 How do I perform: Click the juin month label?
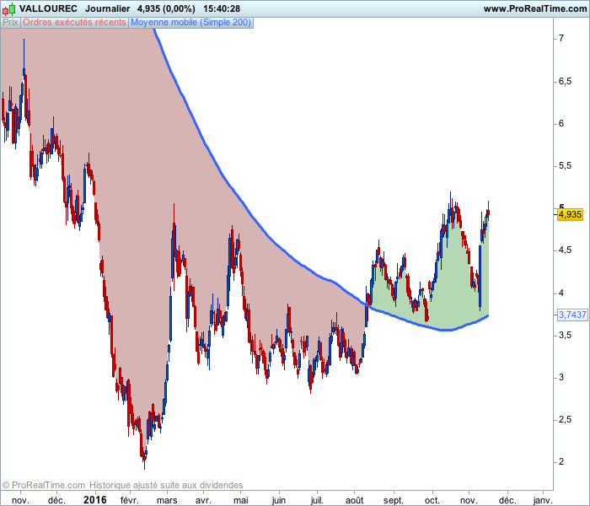[279, 500]
